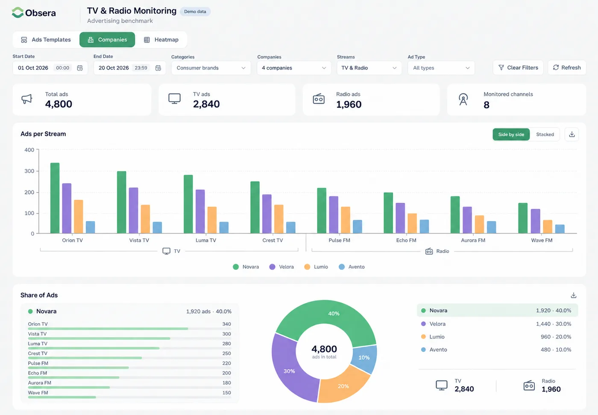The image size is (598, 415).
Task: Expand the Companies 4 companies dropdown
Action: pos(294,68)
